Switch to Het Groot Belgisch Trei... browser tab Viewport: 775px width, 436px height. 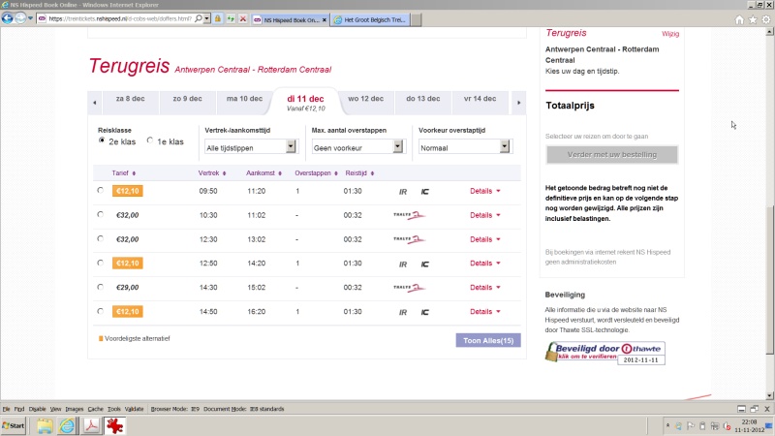[x=369, y=19]
